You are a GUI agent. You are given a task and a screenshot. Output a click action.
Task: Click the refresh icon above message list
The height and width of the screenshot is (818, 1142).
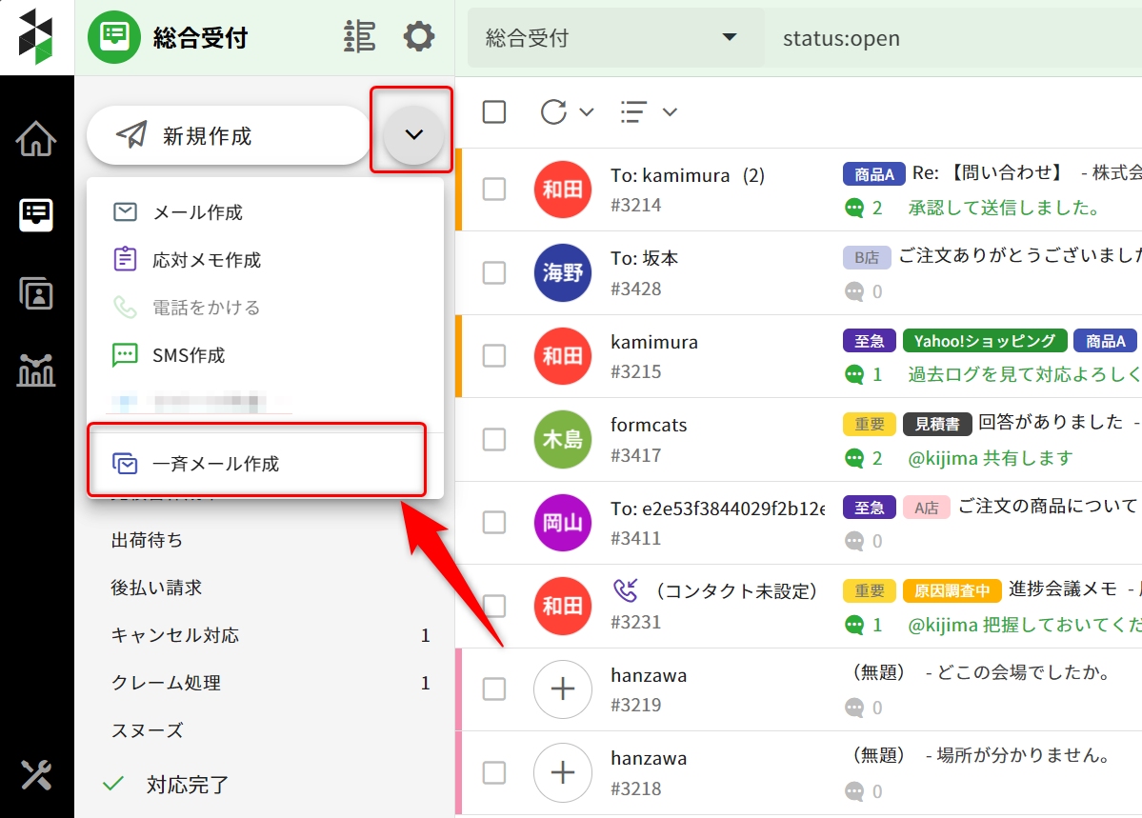[x=553, y=112]
